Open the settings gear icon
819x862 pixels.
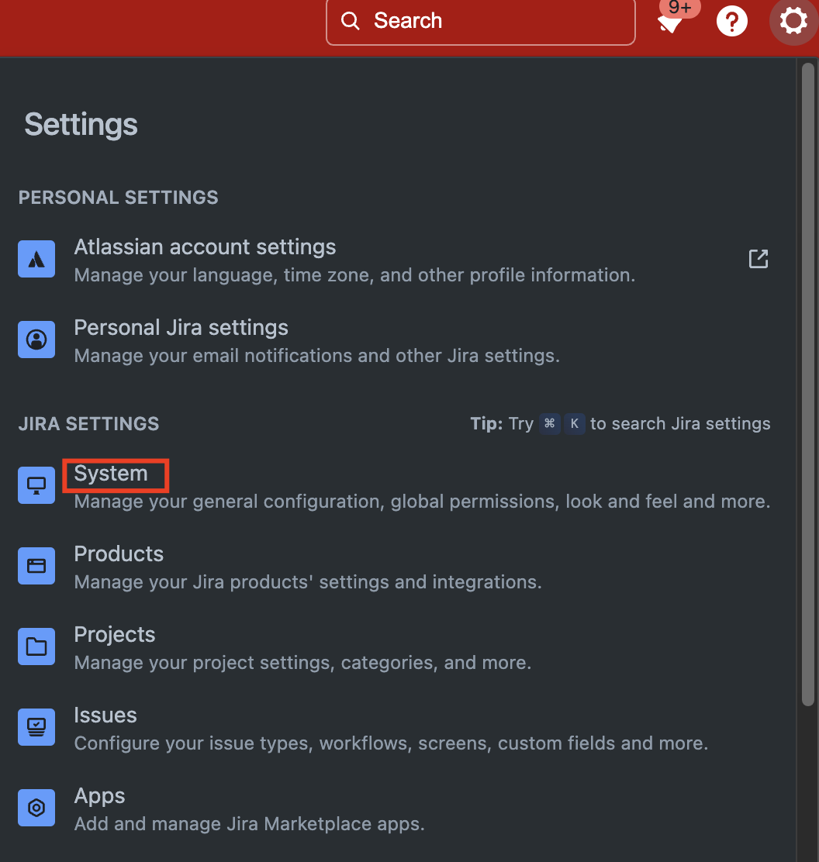793,21
